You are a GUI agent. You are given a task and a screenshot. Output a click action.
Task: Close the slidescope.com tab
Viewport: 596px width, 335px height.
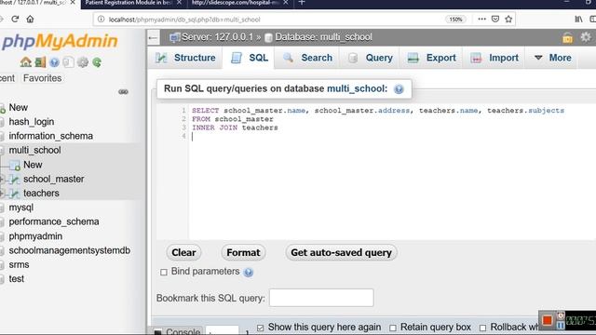(286, 3)
